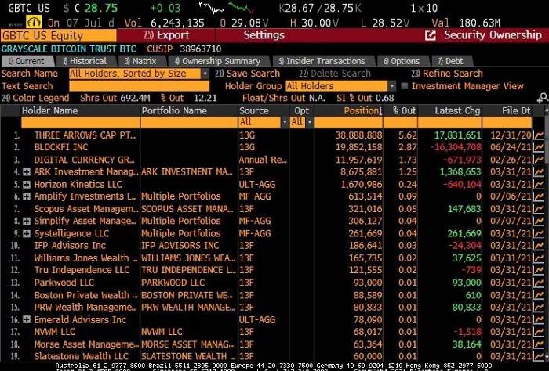Click the yellow gauge icon near date
Viewport: 549px width, 371px height.
click(34, 23)
